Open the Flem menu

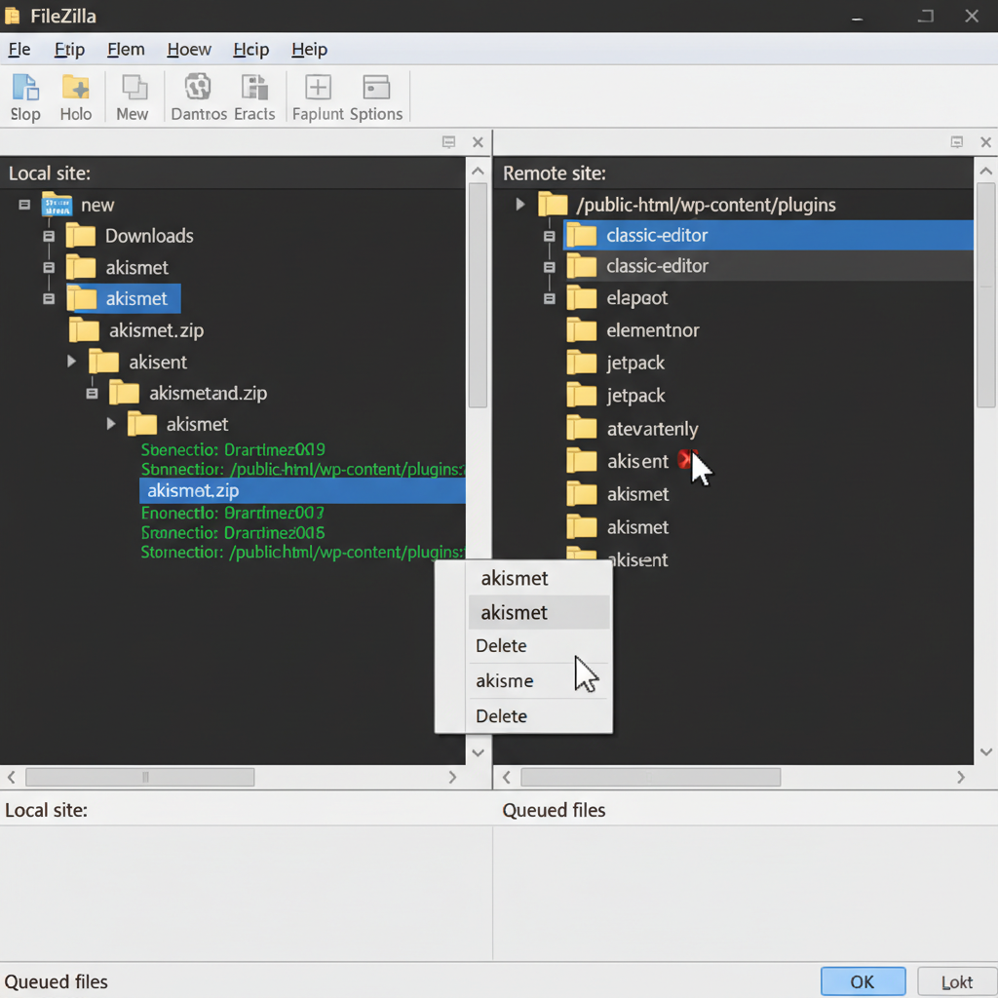[126, 49]
